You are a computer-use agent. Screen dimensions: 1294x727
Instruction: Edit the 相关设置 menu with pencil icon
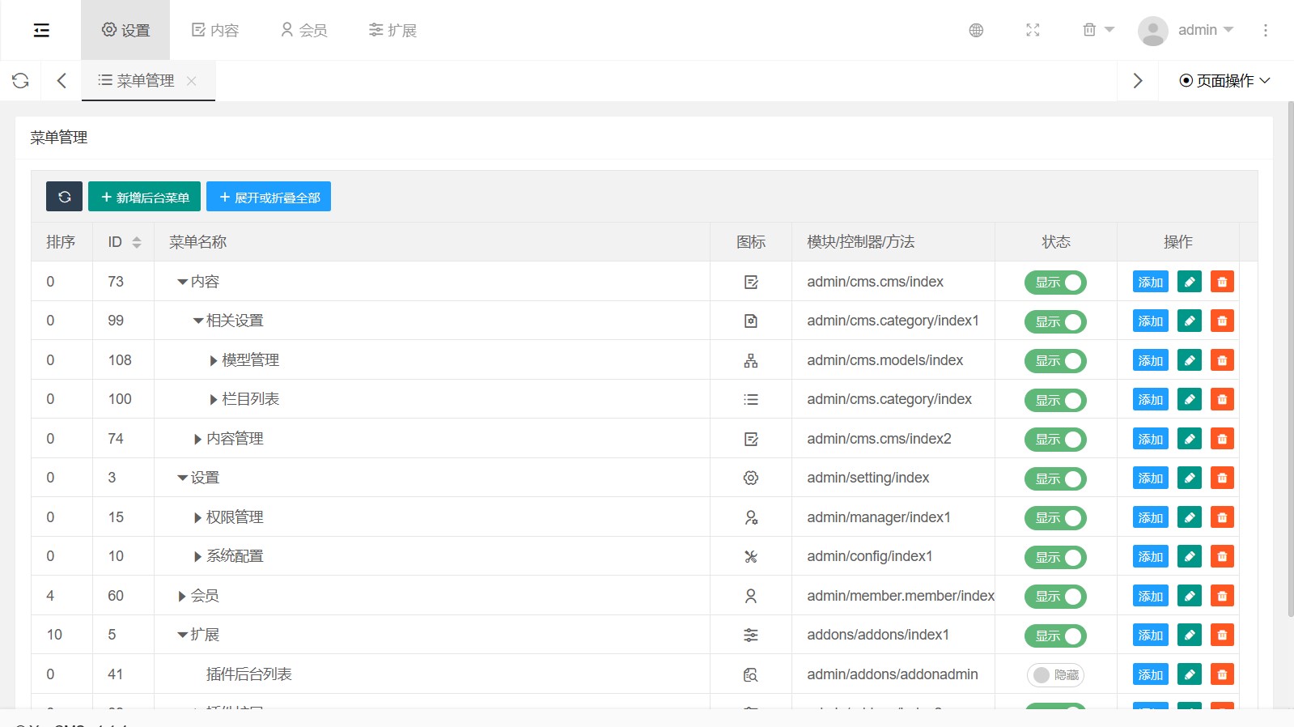1190,321
